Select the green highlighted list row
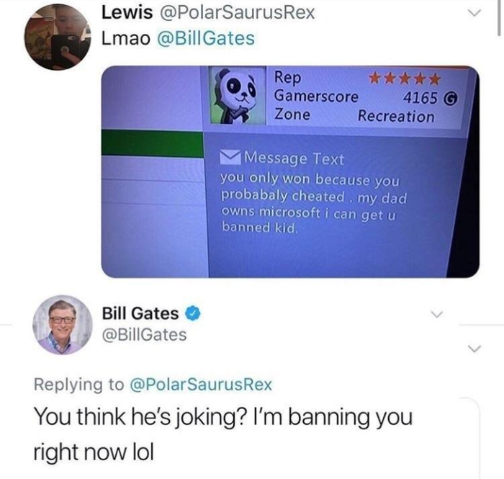The width and height of the screenshot is (504, 479). (x=153, y=143)
